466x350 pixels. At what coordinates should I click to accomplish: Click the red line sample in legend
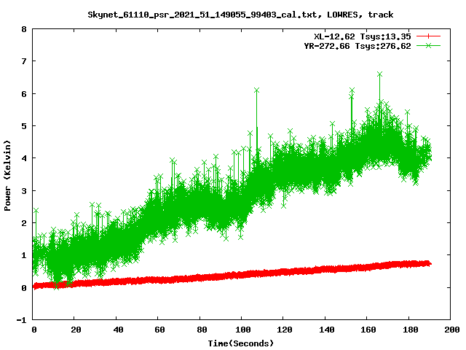(x=429, y=36)
